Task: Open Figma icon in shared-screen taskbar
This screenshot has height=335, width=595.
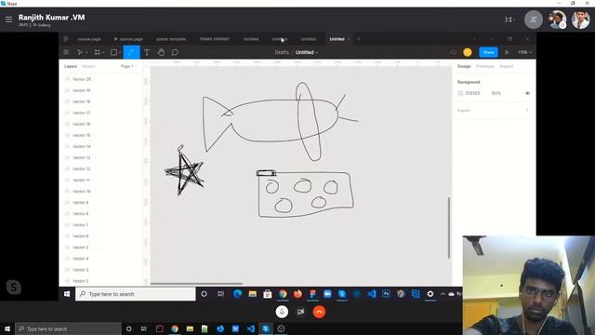Action: 312,294
